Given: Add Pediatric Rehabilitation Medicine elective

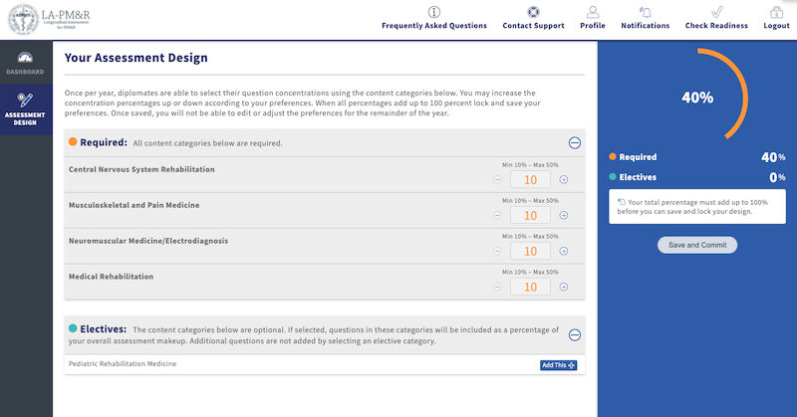Looking at the screenshot, I should pyautogui.click(x=558, y=365).
